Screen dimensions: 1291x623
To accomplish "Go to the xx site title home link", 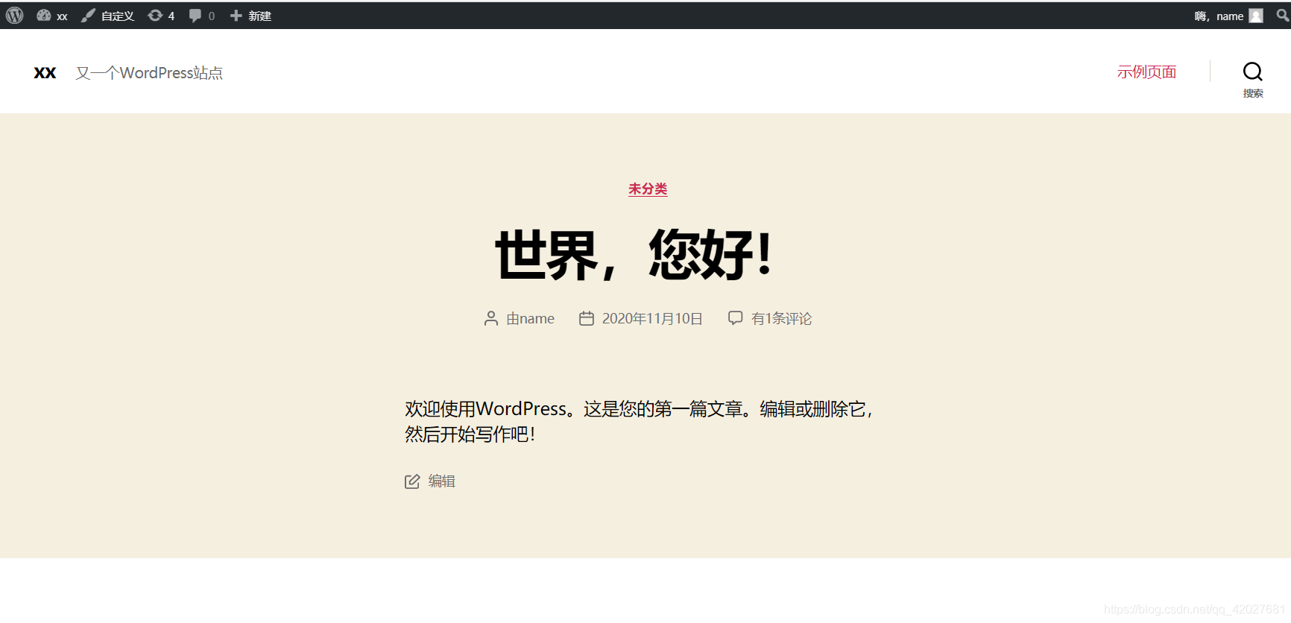I will pyautogui.click(x=45, y=73).
